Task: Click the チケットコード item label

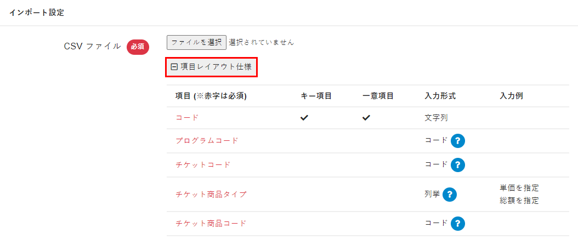Action: 203,165
